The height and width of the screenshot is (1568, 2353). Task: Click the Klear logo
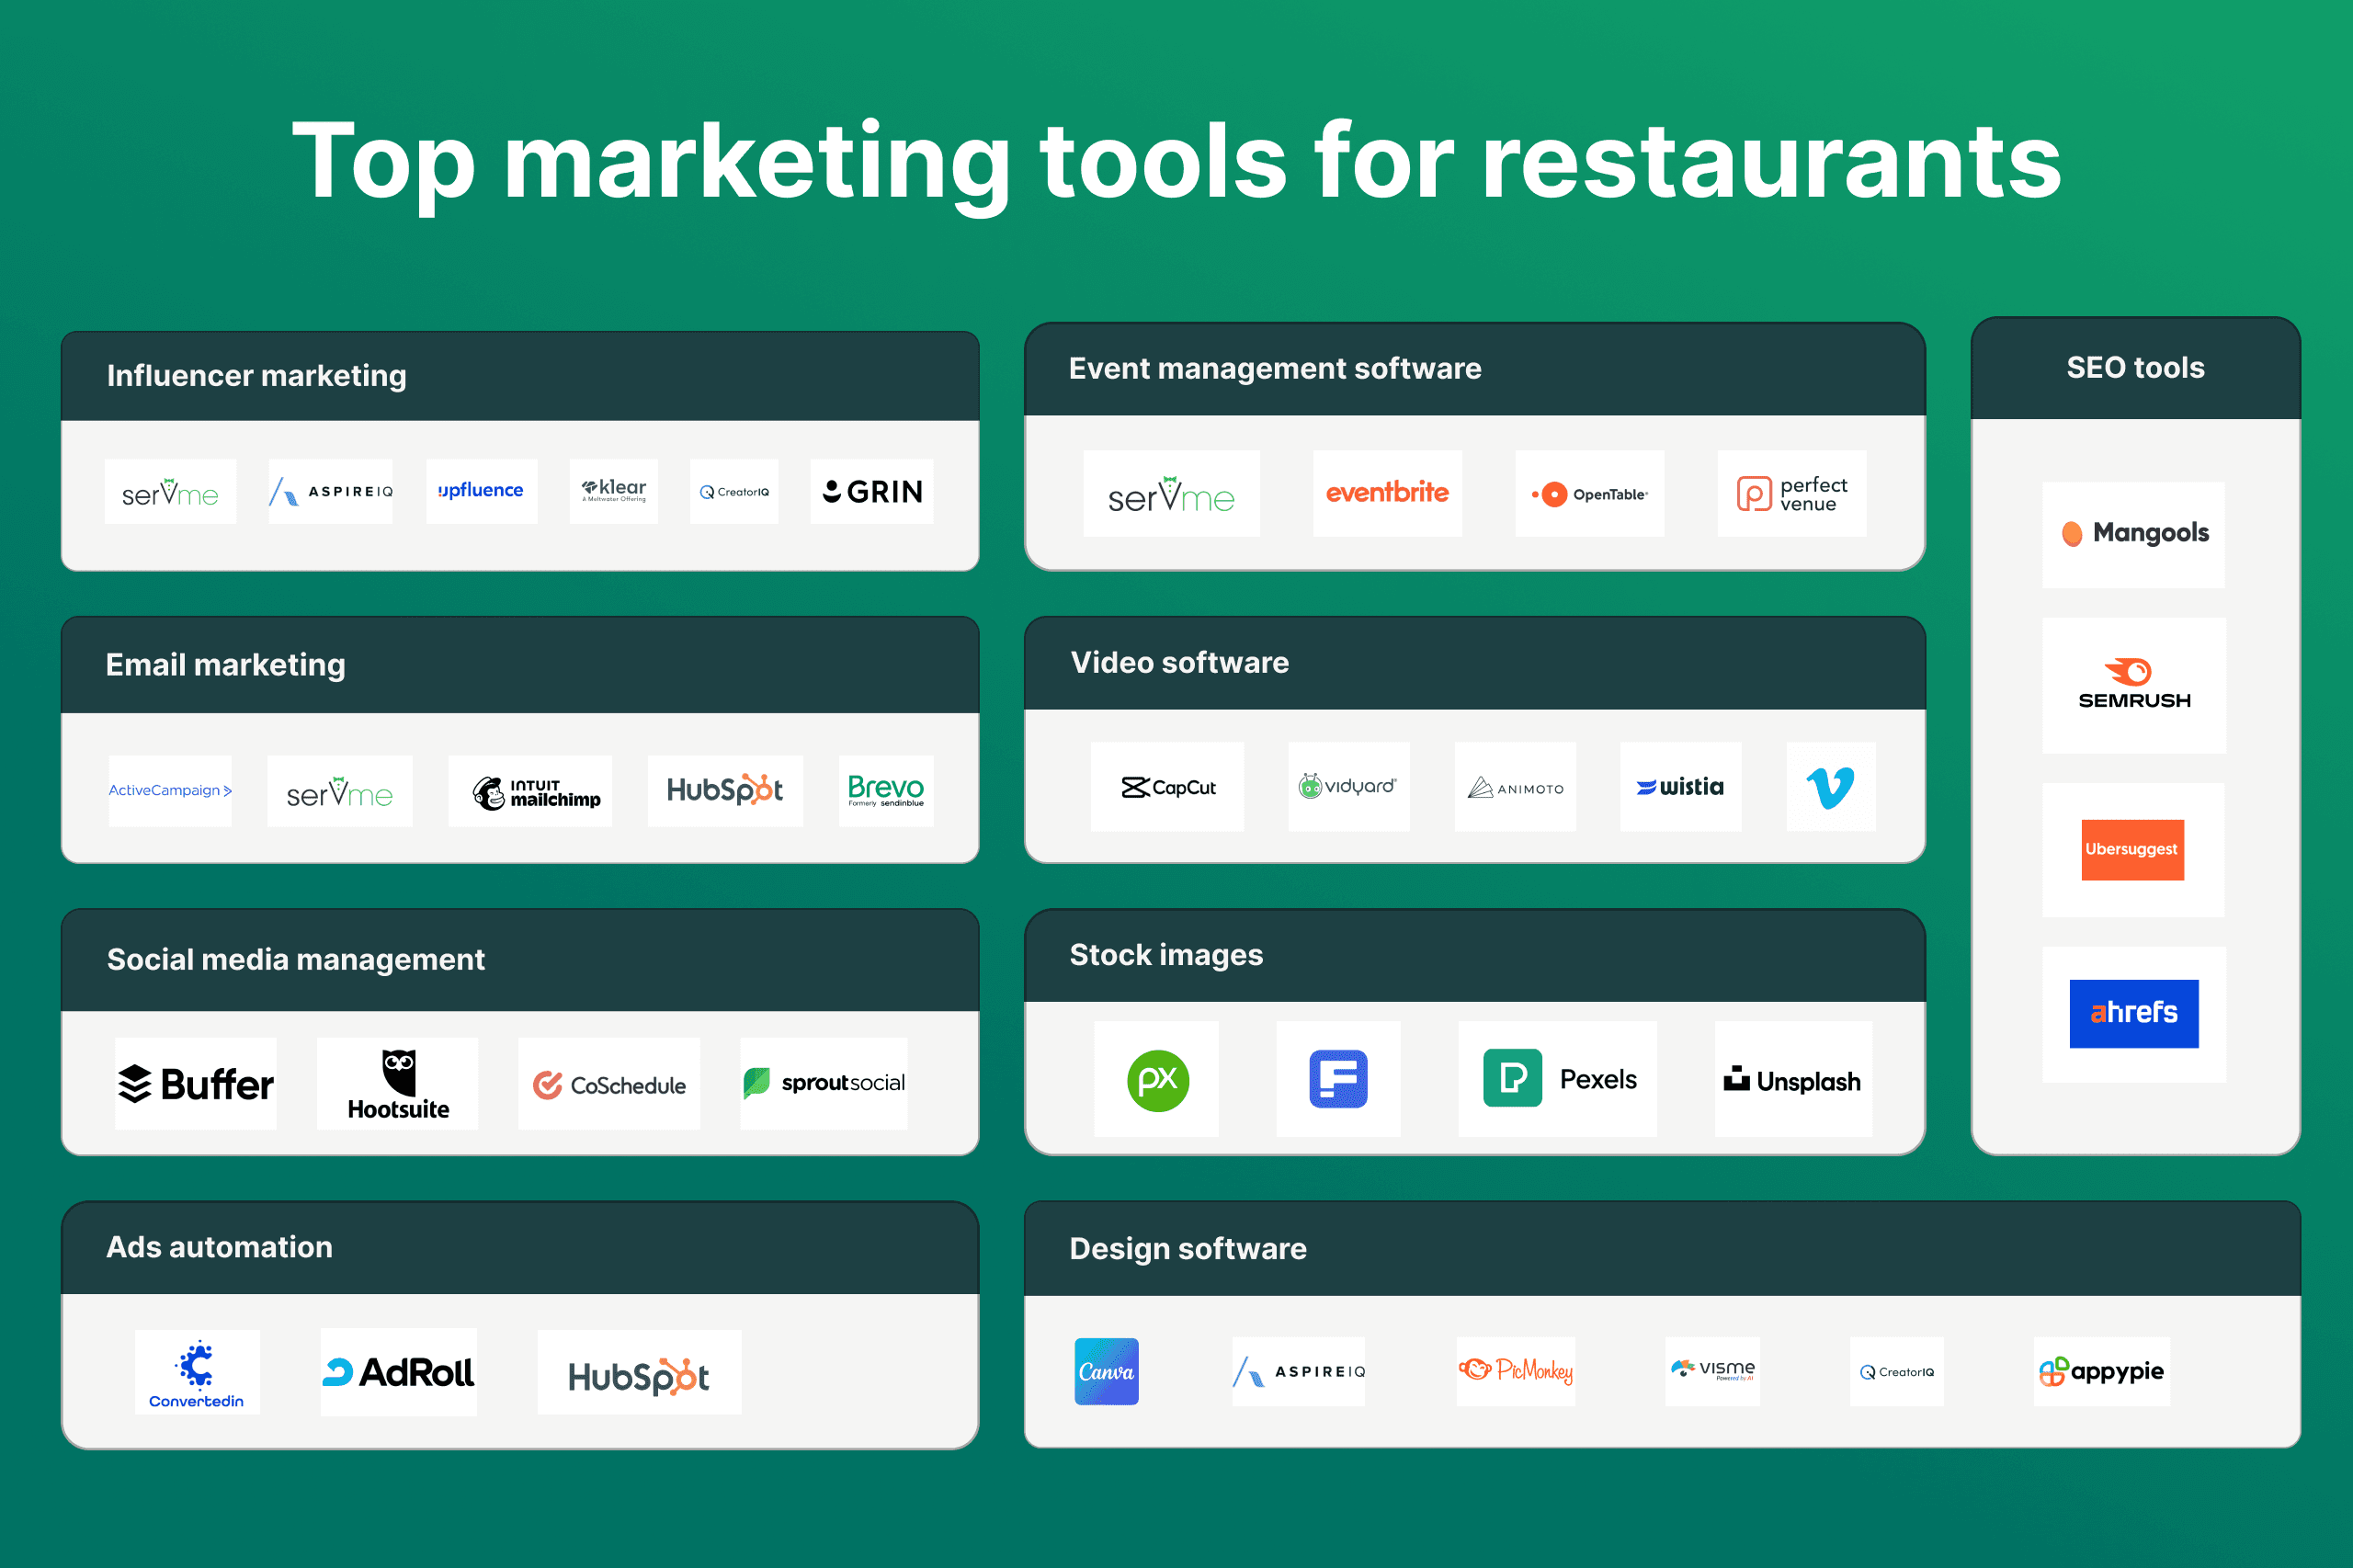pos(614,491)
